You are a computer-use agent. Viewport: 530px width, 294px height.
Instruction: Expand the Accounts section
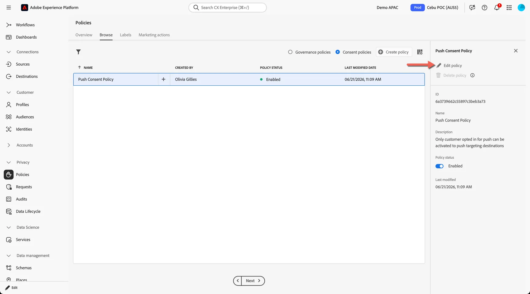pos(9,145)
